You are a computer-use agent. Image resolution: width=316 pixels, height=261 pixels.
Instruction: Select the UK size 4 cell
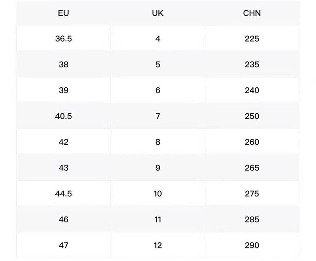pos(158,39)
